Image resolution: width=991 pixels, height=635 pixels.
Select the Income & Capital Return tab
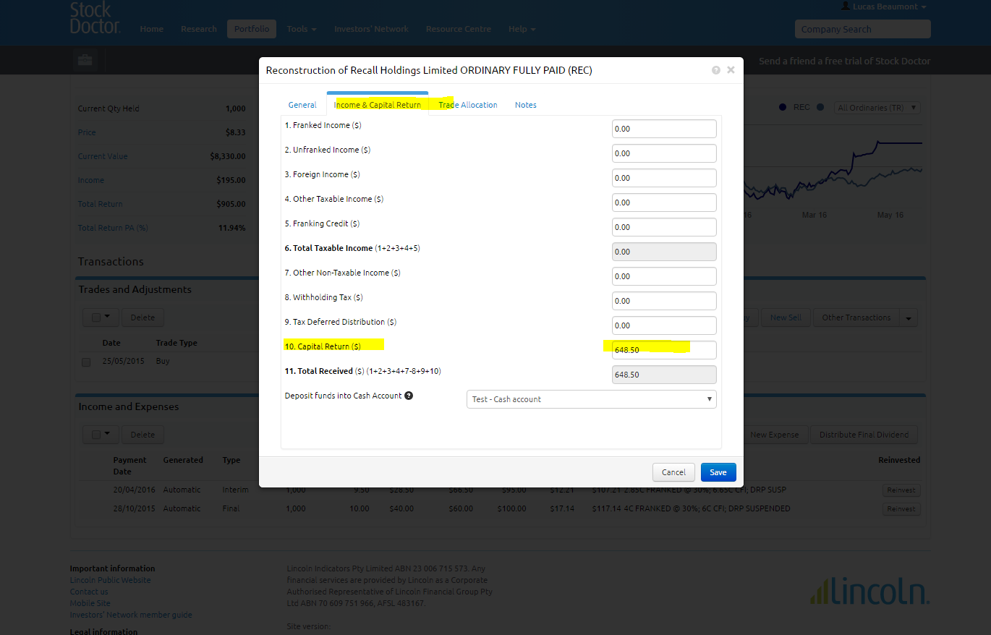(378, 105)
